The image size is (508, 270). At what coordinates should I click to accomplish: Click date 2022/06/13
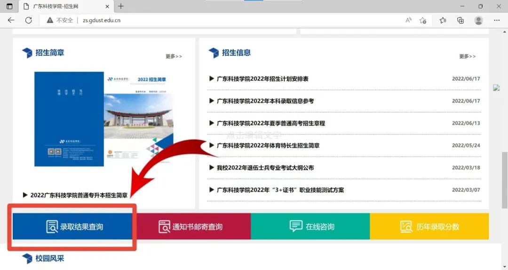pyautogui.click(x=466, y=123)
